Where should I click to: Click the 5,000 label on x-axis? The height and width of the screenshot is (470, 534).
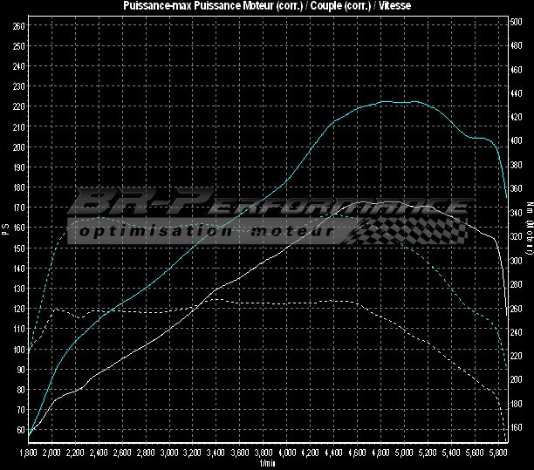[404, 454]
